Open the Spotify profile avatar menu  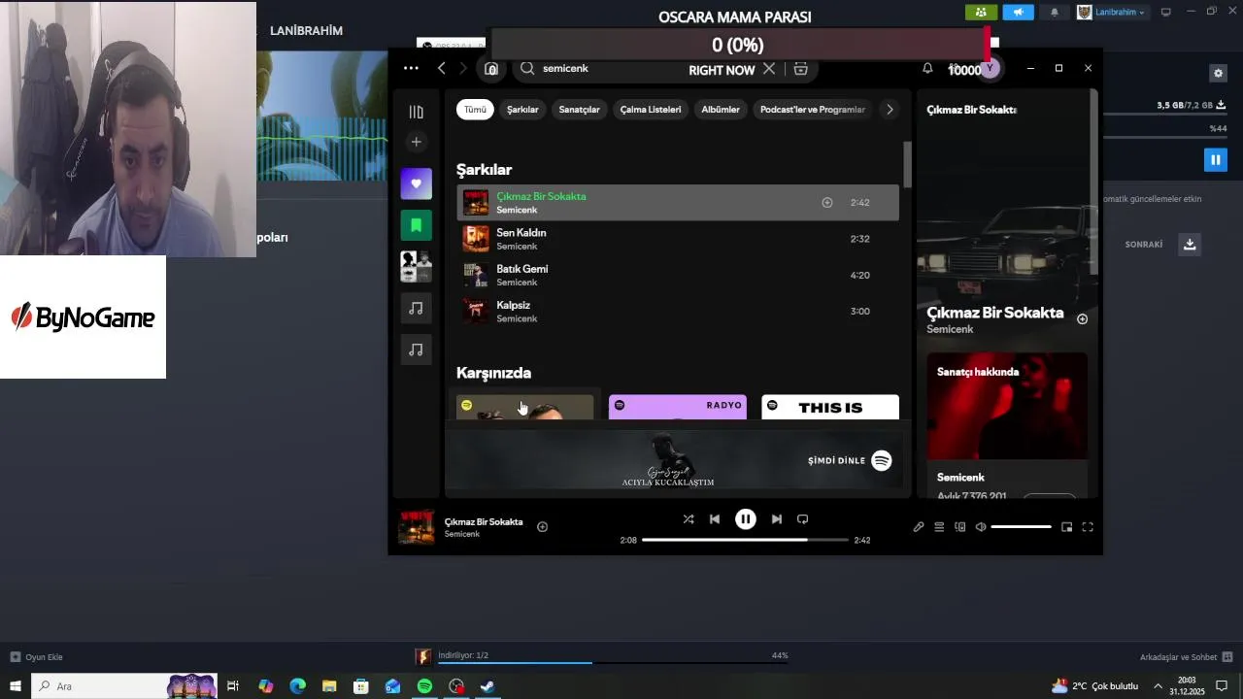(x=990, y=68)
